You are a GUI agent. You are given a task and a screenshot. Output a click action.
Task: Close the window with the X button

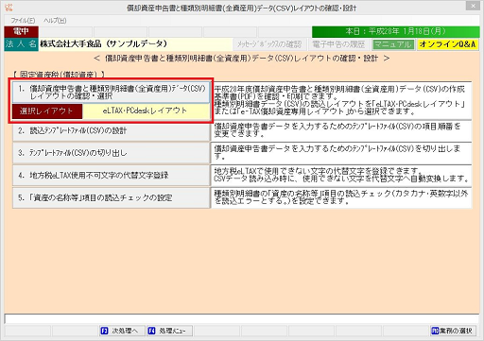(474, 6)
